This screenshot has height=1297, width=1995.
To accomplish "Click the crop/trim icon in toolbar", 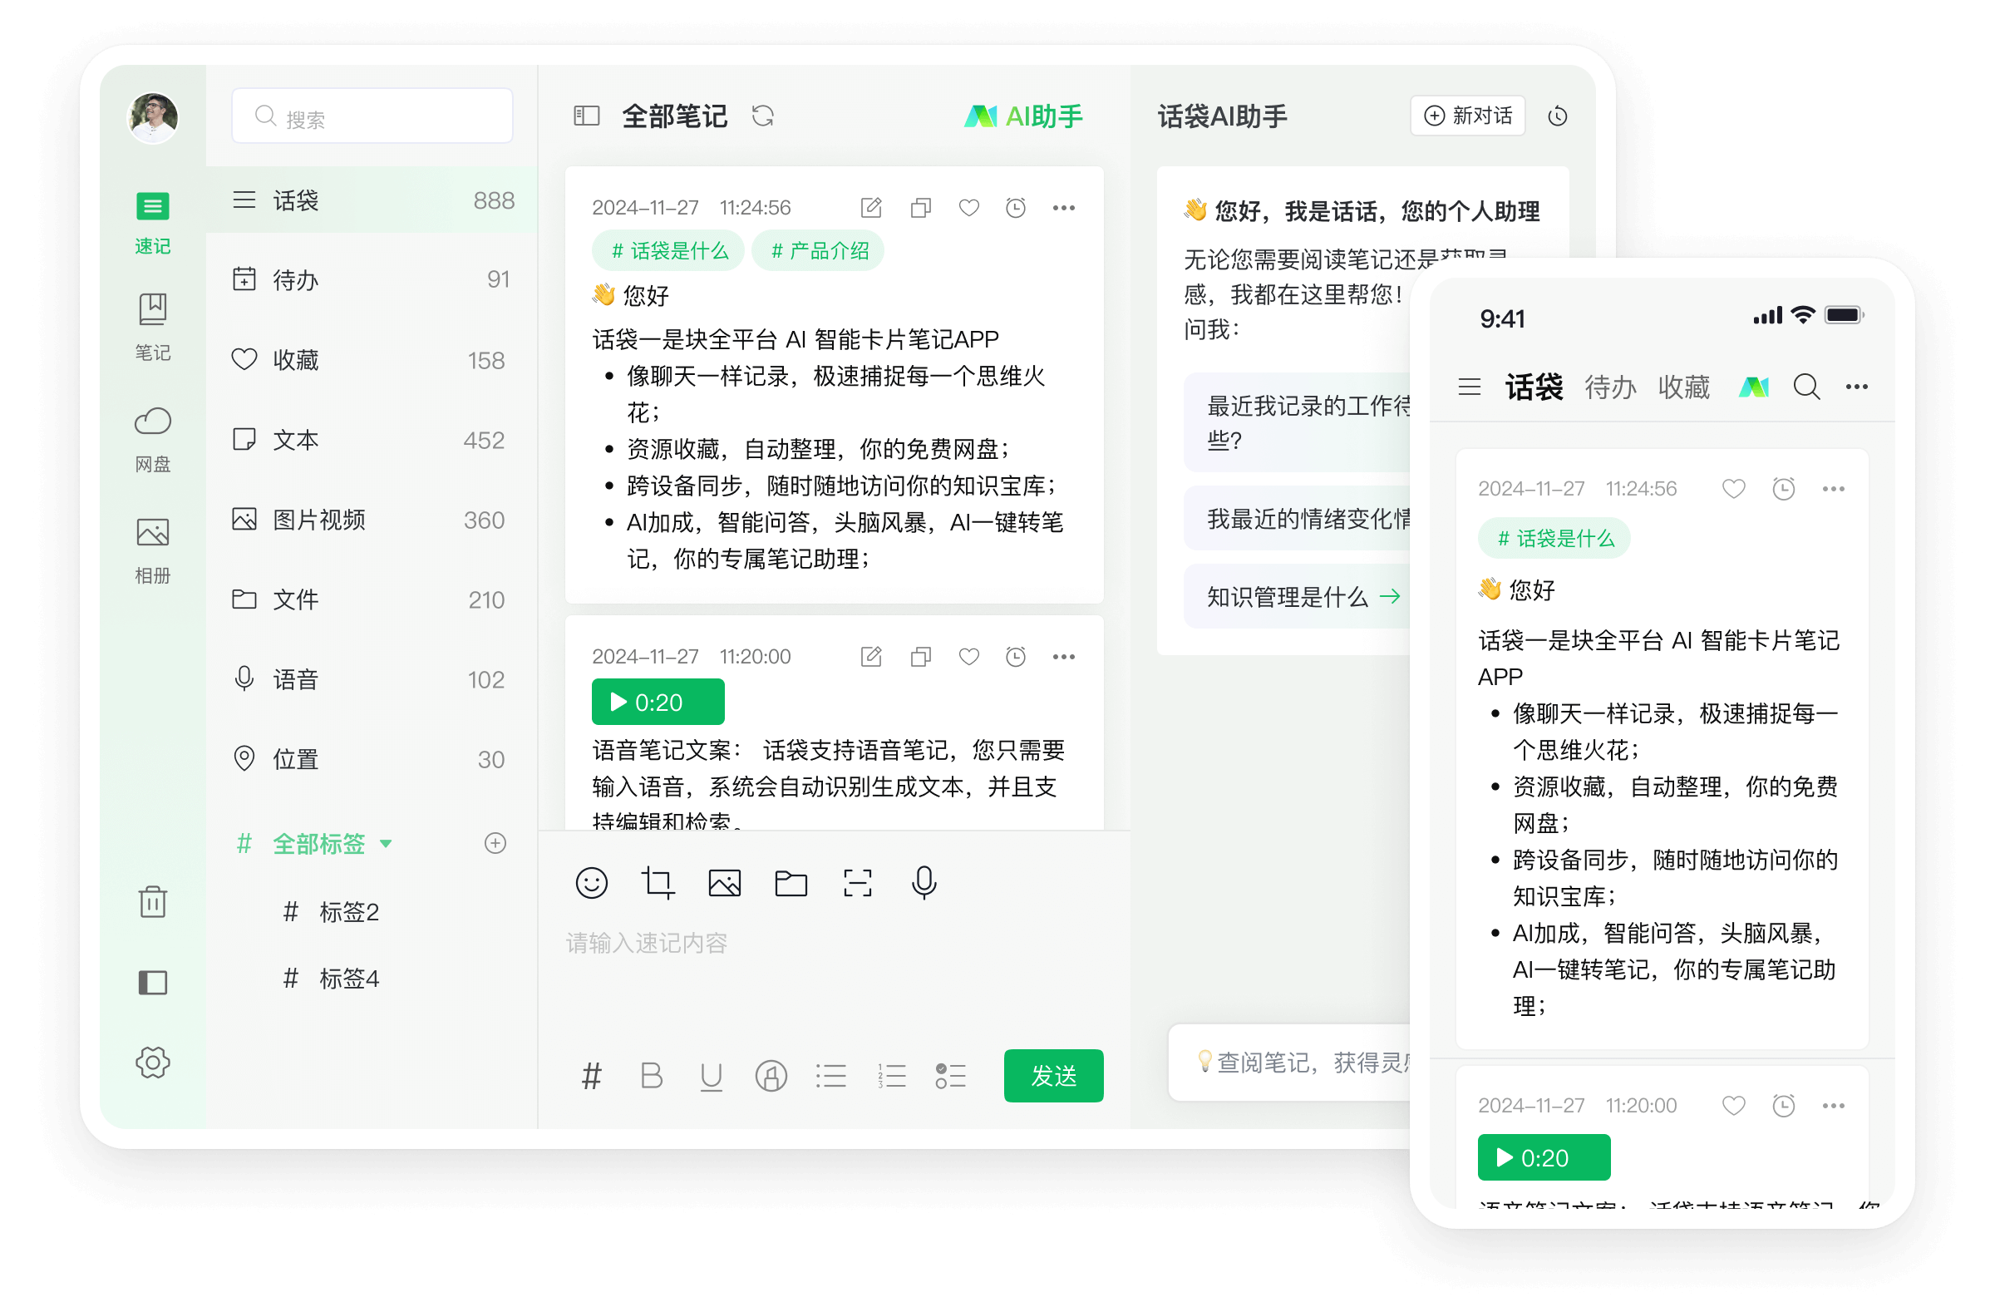I will (656, 881).
